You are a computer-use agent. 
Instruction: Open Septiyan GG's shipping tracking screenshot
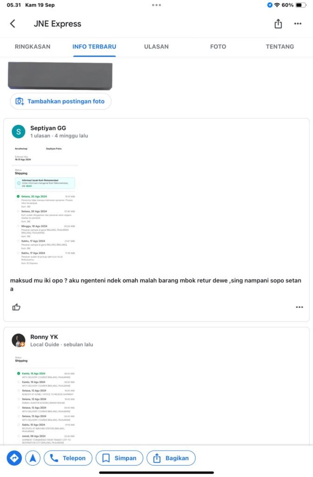tap(45, 205)
